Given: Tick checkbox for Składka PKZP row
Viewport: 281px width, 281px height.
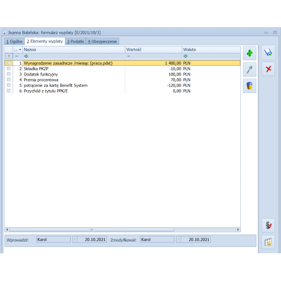Looking at the screenshot, I should (x=9, y=69).
